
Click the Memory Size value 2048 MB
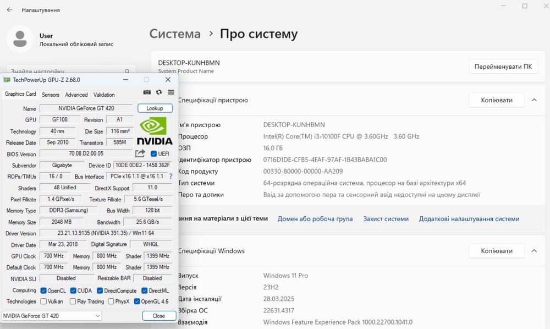click(x=62, y=222)
